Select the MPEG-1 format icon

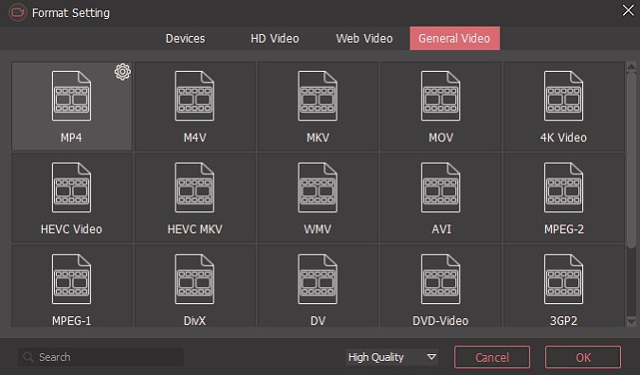tap(71, 279)
